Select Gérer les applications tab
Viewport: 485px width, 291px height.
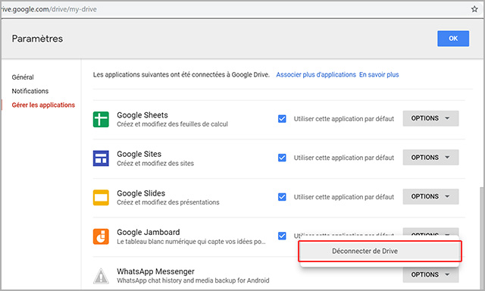tap(43, 105)
